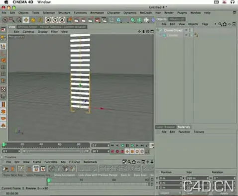The height and width of the screenshot is (196, 238).
Task: Click the Objects manager eye icon
Action: pos(230,24)
